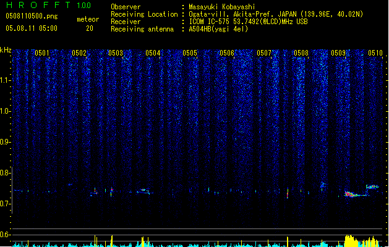Click the 'meteor' label

[88, 19]
